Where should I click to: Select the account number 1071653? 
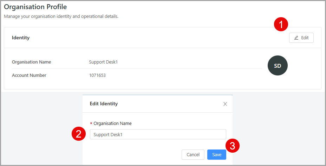pos(97,75)
